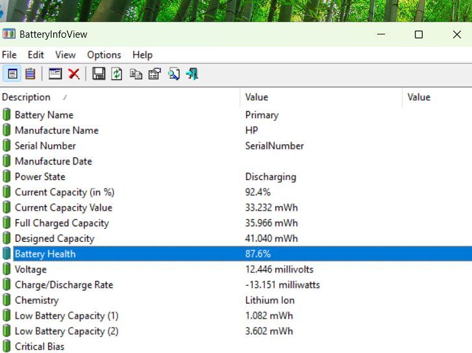Switch to the Battery Log view icon
This screenshot has height=353, width=472.
click(30, 74)
